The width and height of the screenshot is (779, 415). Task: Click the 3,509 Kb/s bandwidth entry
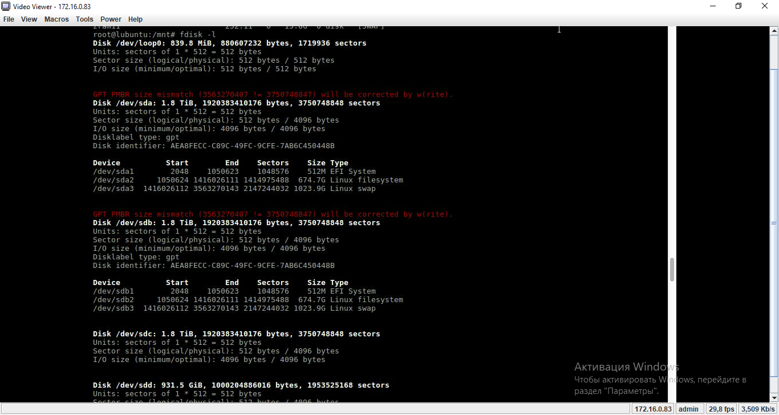pos(758,409)
